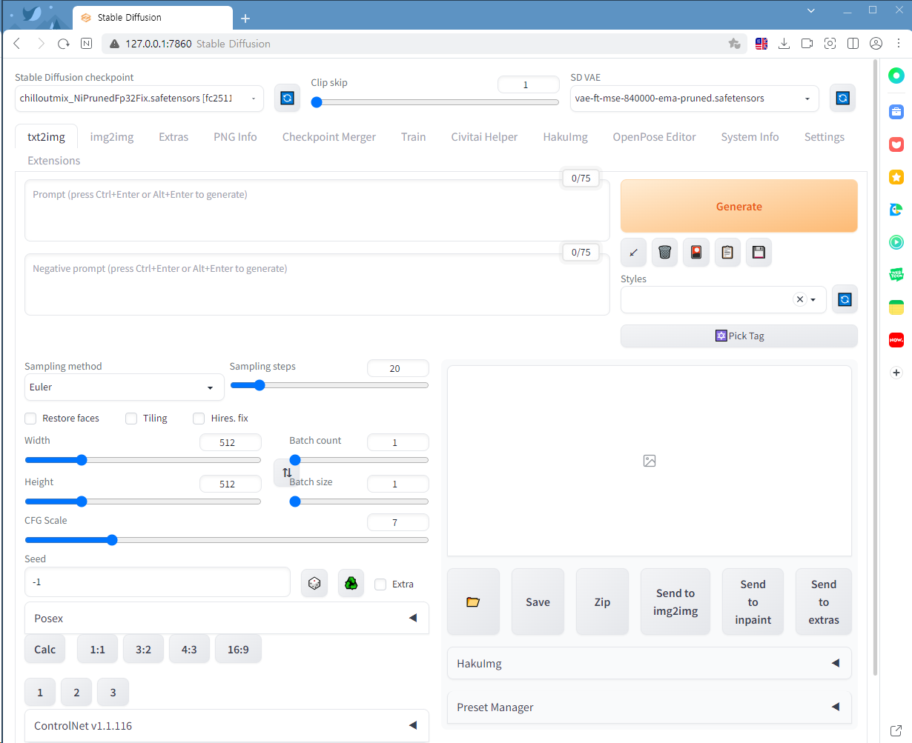
Task: Open the PNG Info tab
Action: pyautogui.click(x=235, y=137)
